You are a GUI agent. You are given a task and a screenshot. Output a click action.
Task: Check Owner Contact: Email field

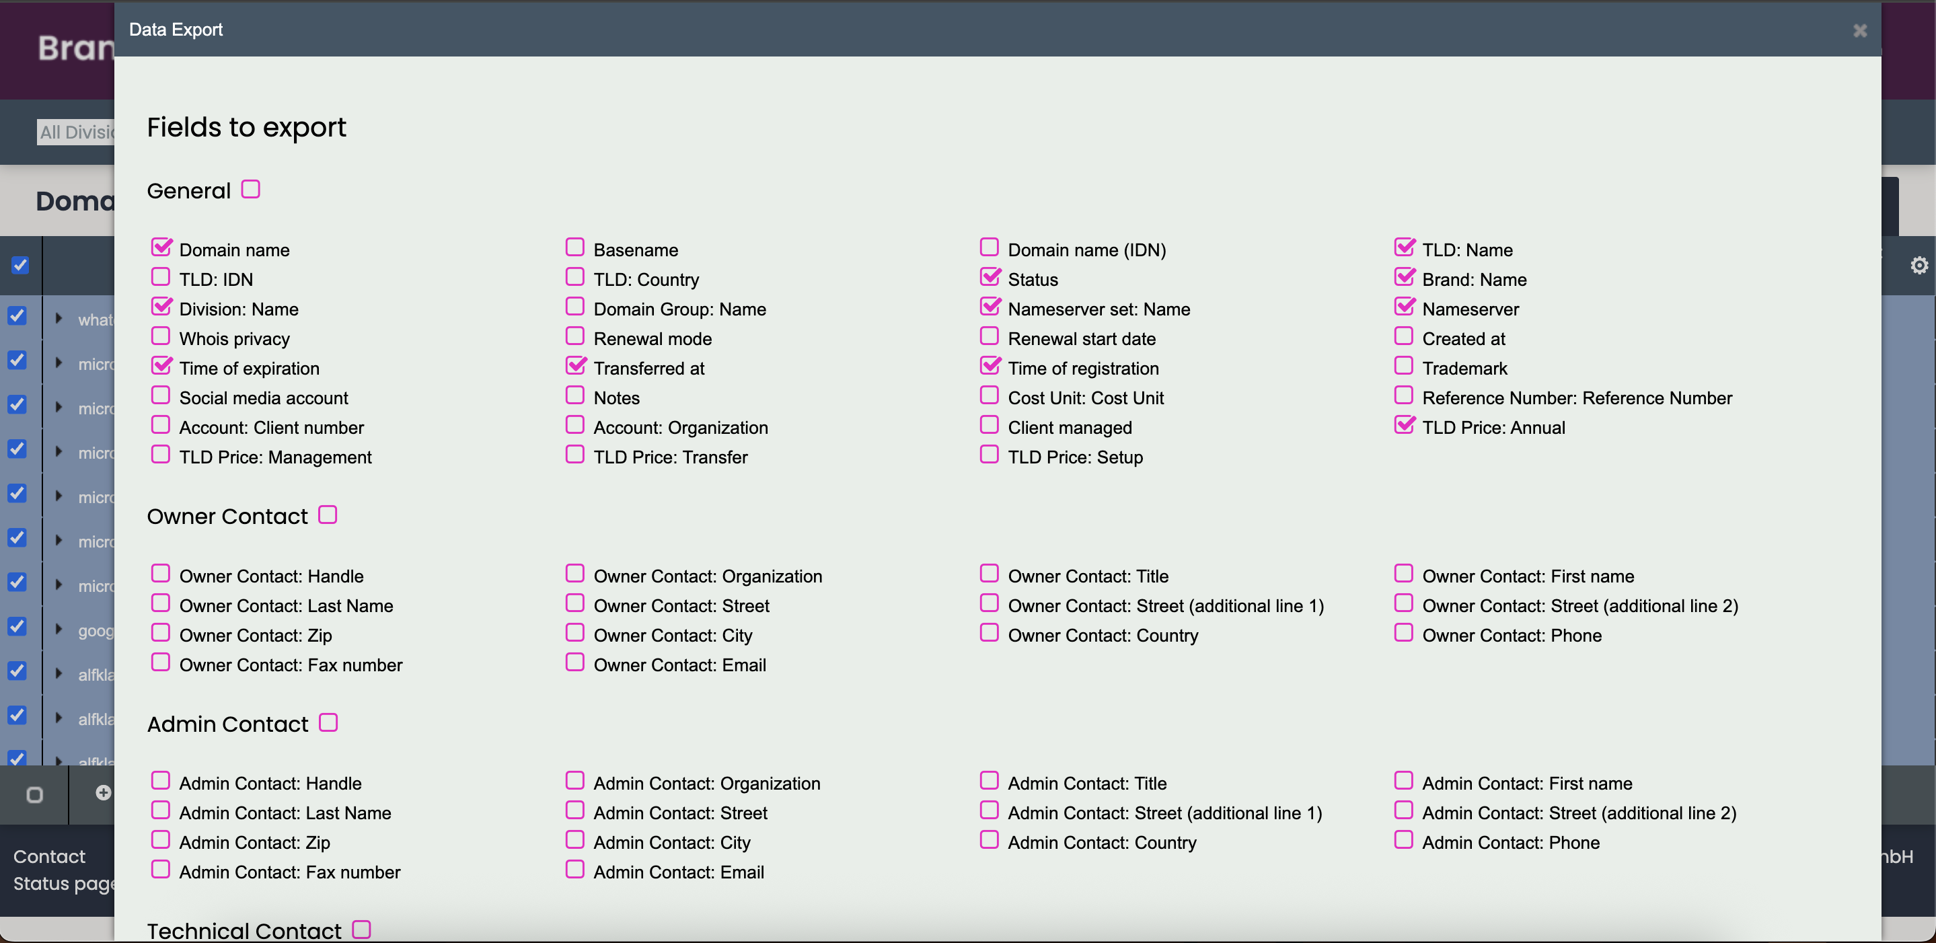coord(575,663)
